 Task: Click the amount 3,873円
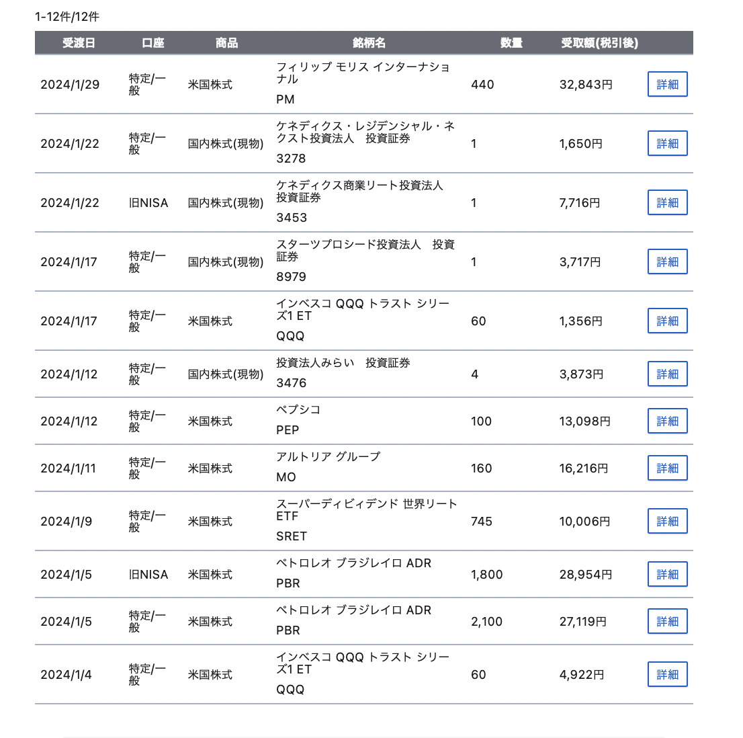pos(581,374)
